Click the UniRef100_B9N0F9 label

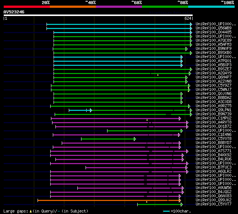pos(213,49)
